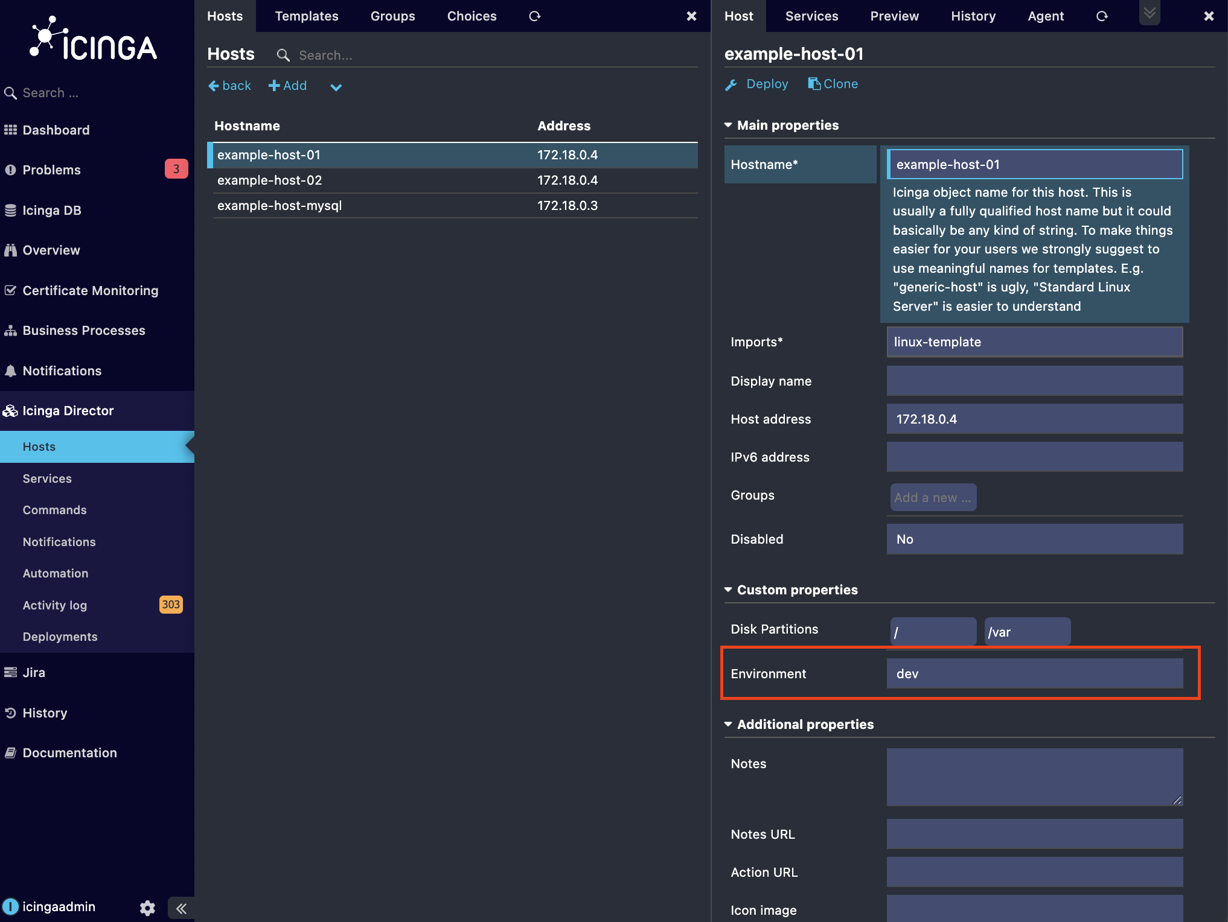Open the Agent tab
Screen dimensions: 1228x922
click(1046, 16)
